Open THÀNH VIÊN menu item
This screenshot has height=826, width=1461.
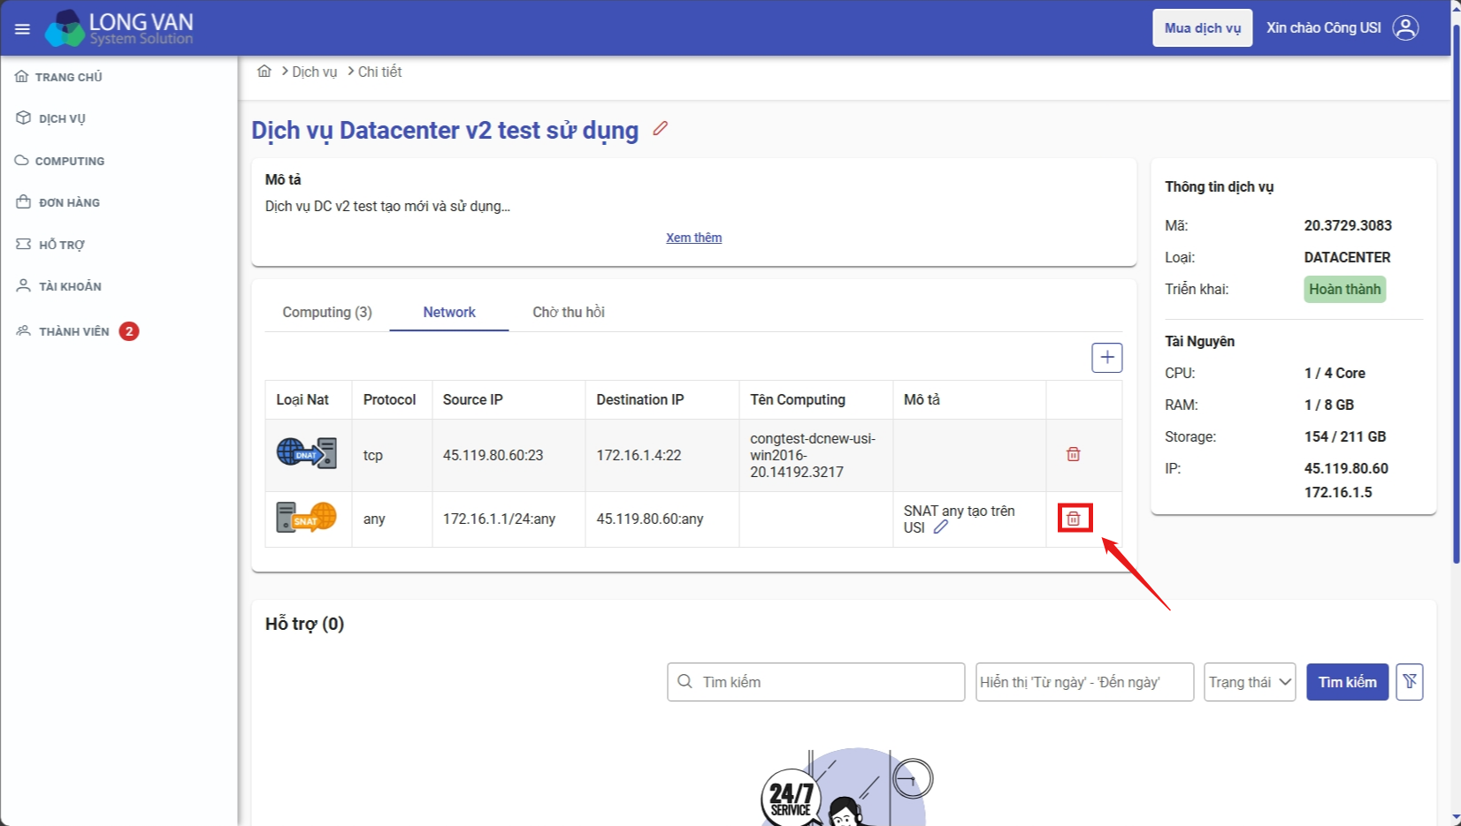coord(74,331)
